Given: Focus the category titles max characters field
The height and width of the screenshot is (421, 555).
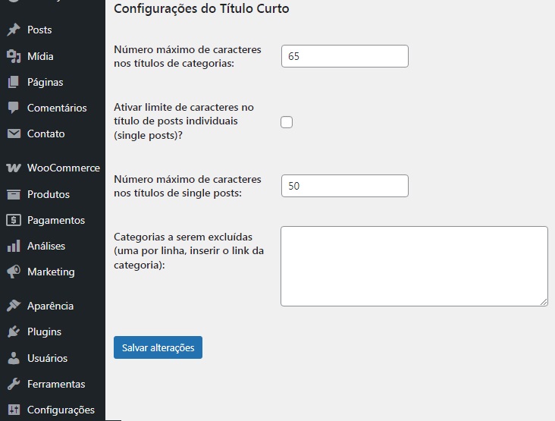Looking at the screenshot, I should [x=345, y=56].
